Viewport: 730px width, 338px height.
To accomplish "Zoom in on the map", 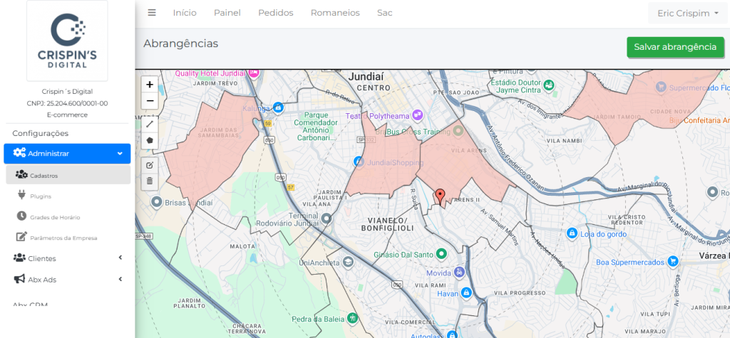I will point(150,84).
